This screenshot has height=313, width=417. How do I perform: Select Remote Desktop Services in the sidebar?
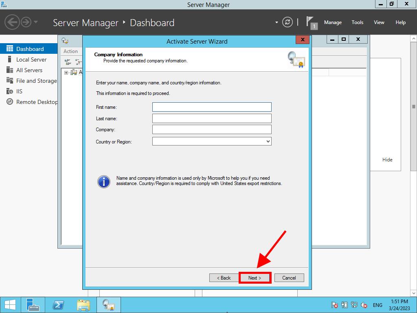coord(29,102)
